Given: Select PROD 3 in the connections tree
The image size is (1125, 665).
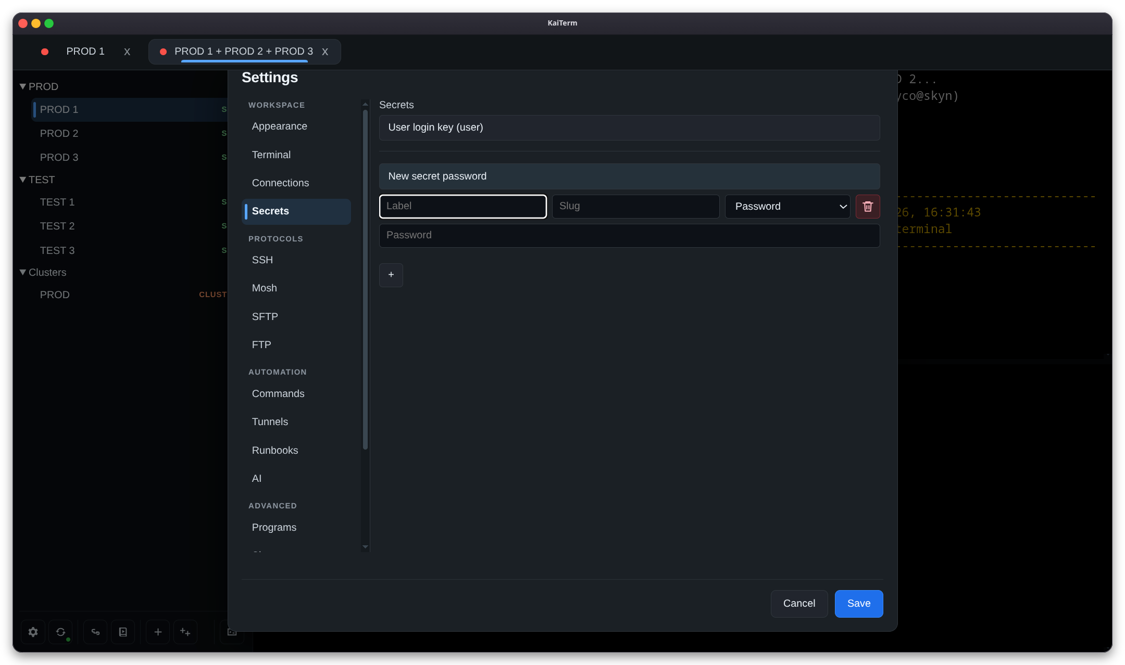Looking at the screenshot, I should point(129,158).
